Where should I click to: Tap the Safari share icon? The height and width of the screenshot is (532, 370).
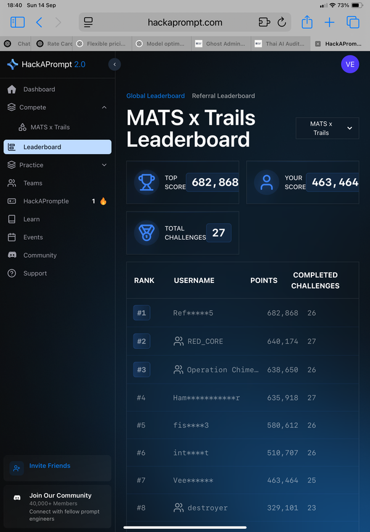[x=306, y=23]
